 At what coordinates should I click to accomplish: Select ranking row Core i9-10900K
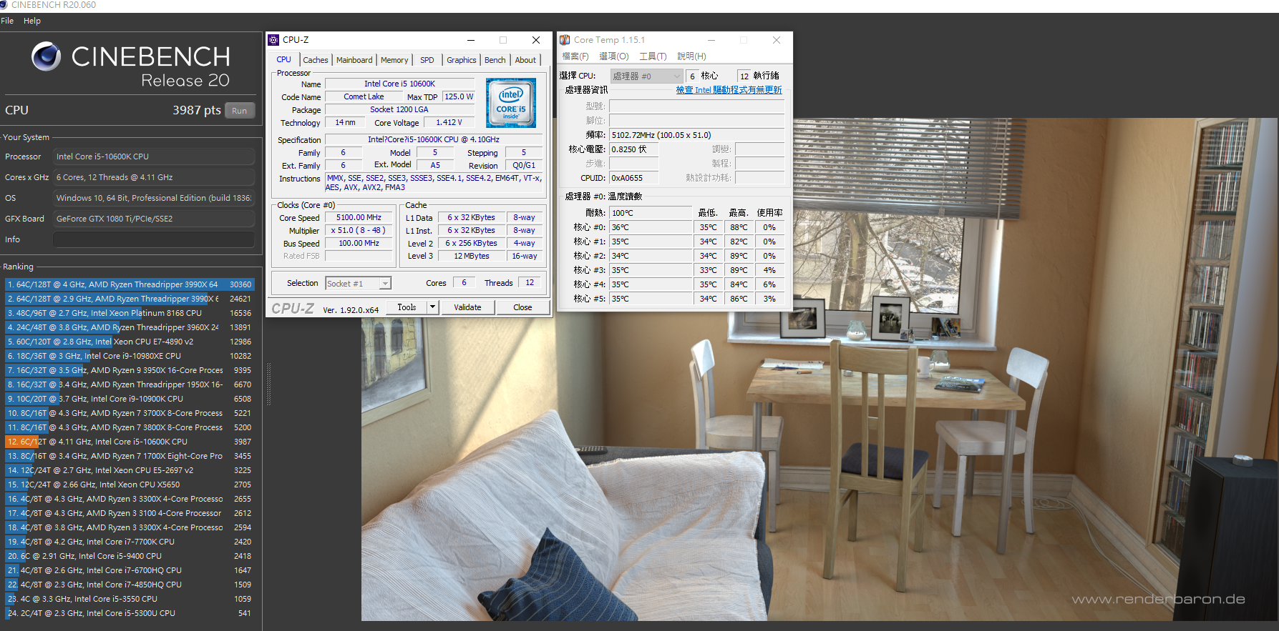coord(130,399)
